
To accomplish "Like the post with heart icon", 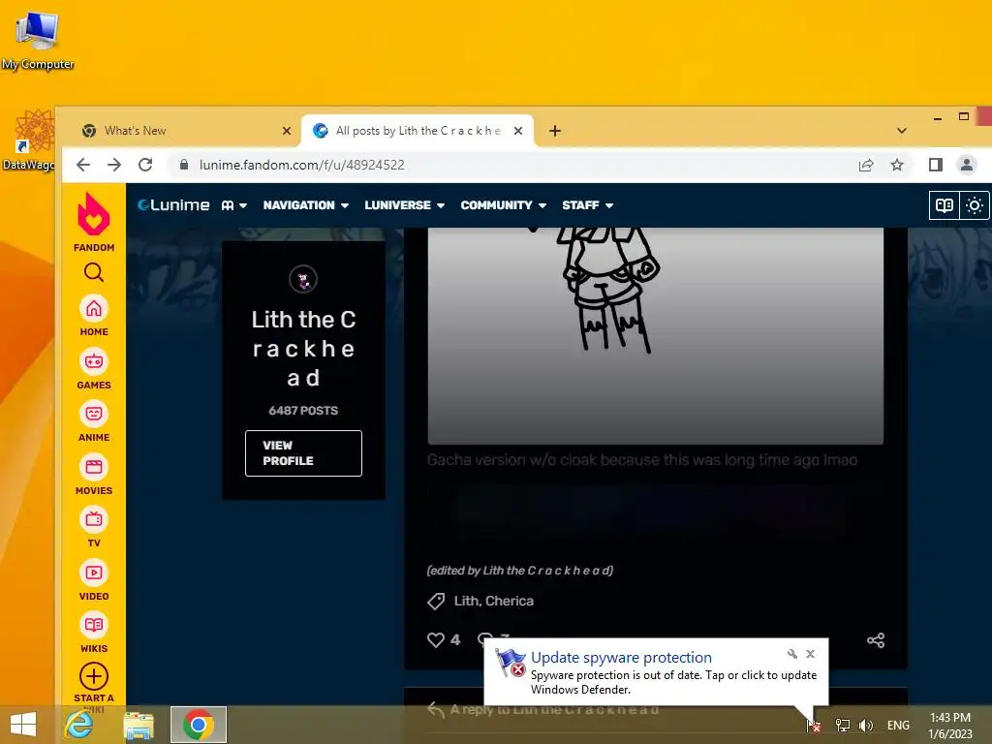I will click(435, 639).
